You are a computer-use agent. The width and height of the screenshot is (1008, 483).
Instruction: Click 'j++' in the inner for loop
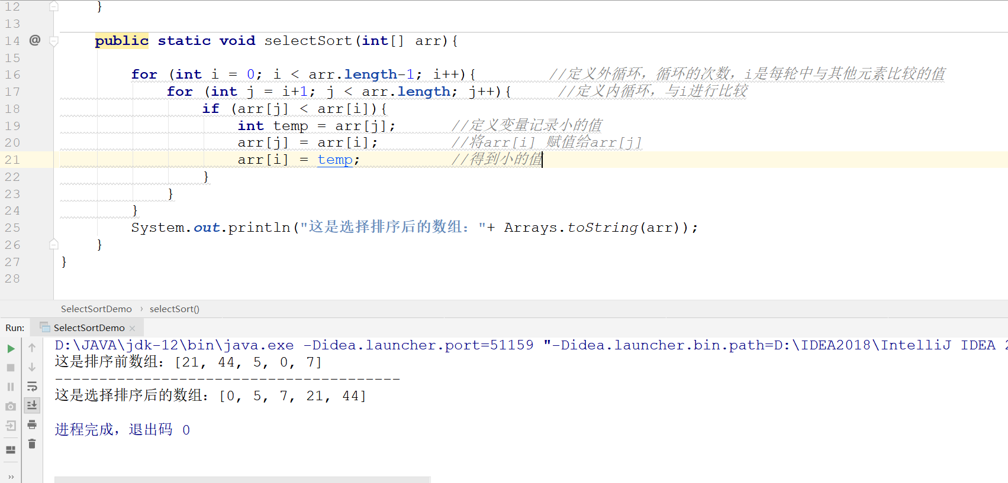482,92
